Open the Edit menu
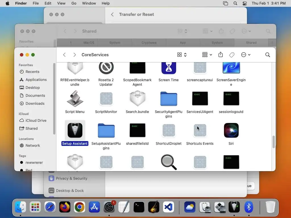The height and width of the screenshot is (218, 291). pyautogui.click(x=48, y=3)
